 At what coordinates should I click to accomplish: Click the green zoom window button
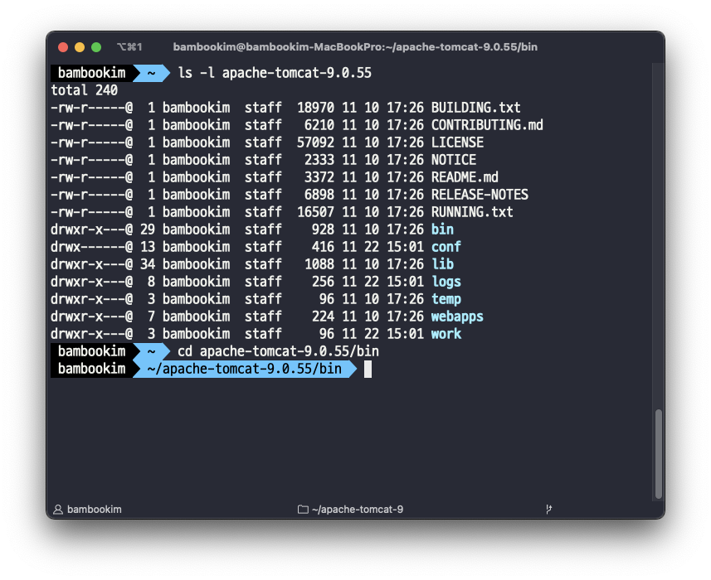96,47
